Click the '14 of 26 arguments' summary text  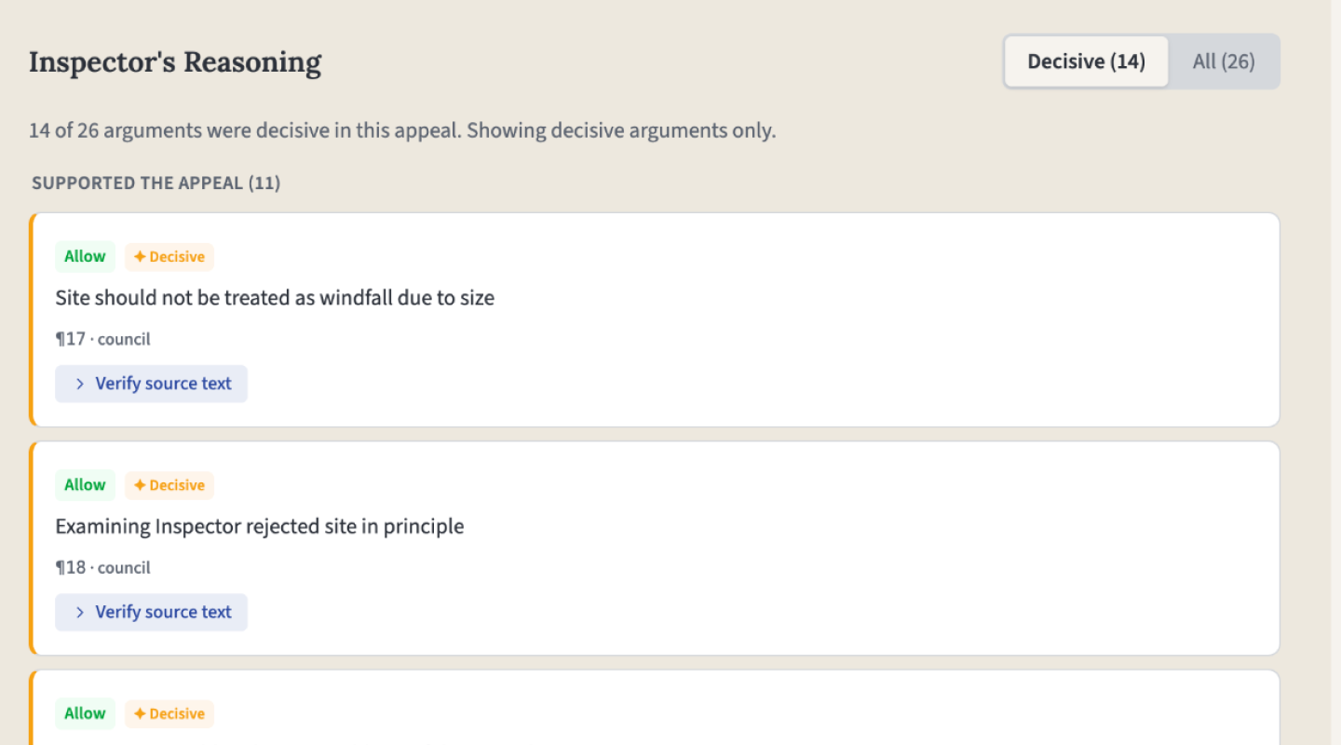pyautogui.click(x=401, y=130)
